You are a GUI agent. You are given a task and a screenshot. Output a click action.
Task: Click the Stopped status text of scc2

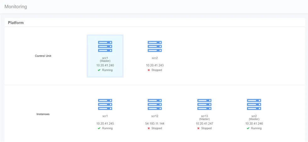(x=157, y=70)
